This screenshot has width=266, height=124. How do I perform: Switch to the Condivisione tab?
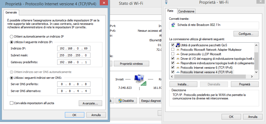pos(186,11)
